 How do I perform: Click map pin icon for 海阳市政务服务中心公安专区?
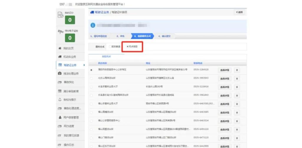[237, 70]
